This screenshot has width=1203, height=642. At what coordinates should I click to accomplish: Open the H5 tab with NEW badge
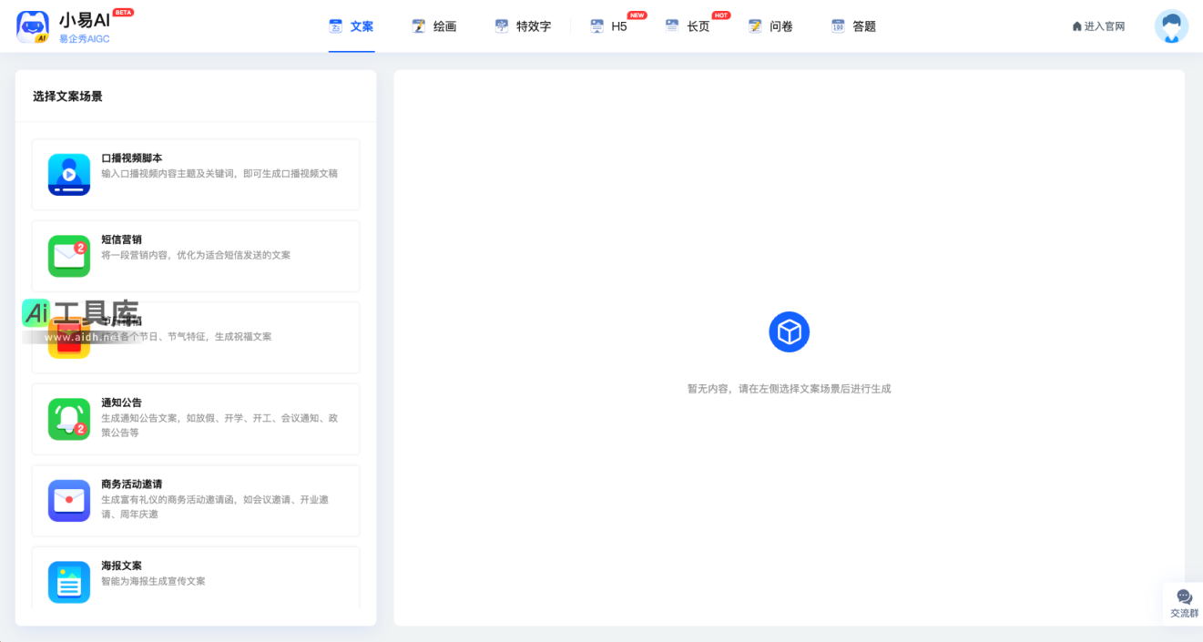(x=608, y=26)
